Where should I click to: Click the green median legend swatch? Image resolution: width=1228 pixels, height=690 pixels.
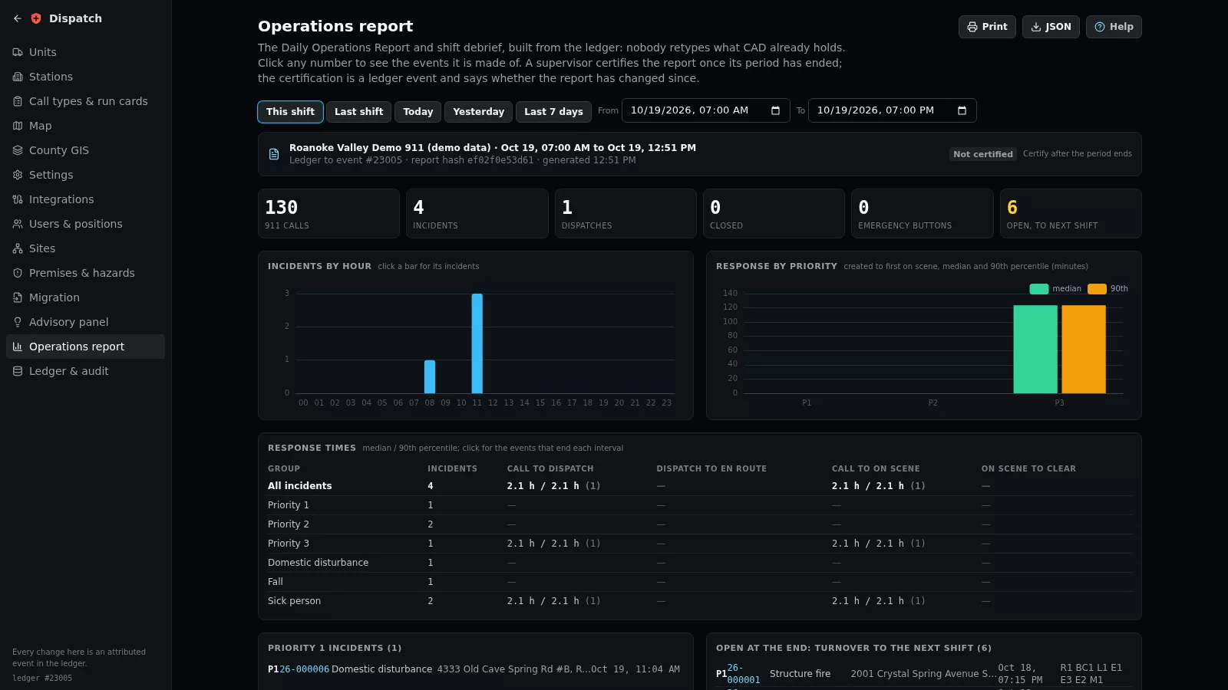tap(1038, 289)
